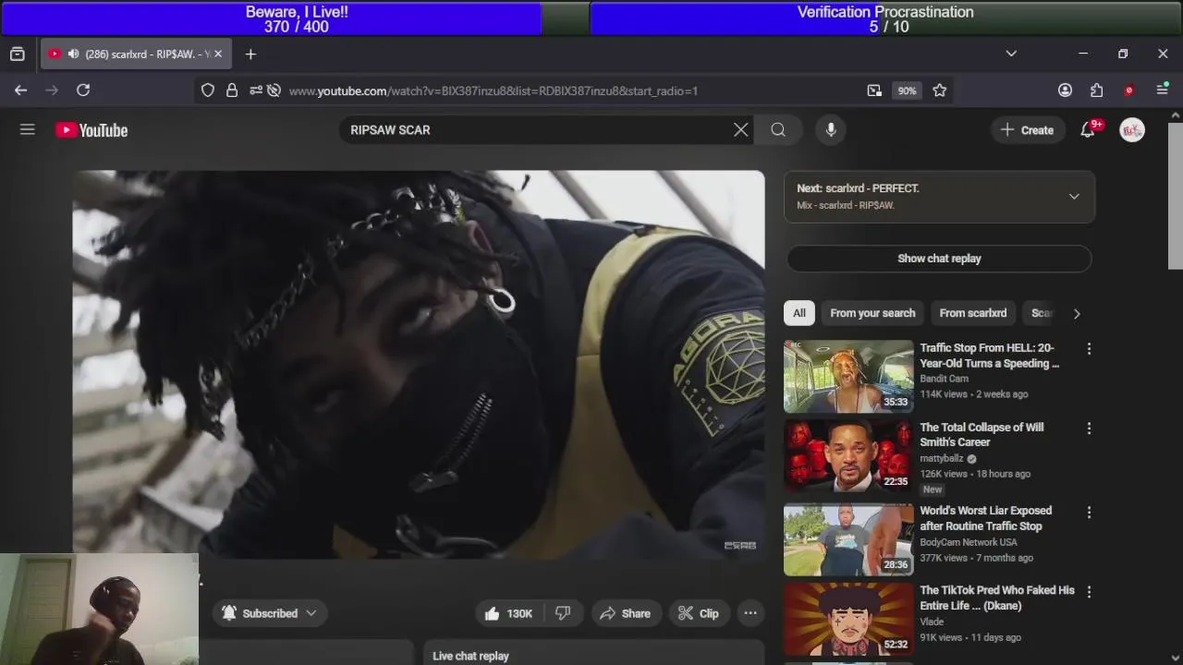Screen dimensions: 1183x665
Task: Show chat replay
Action: 939,259
